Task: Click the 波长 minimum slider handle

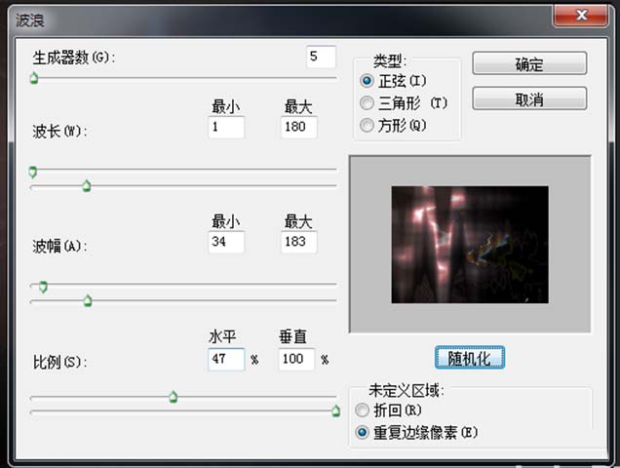Action: [33, 172]
